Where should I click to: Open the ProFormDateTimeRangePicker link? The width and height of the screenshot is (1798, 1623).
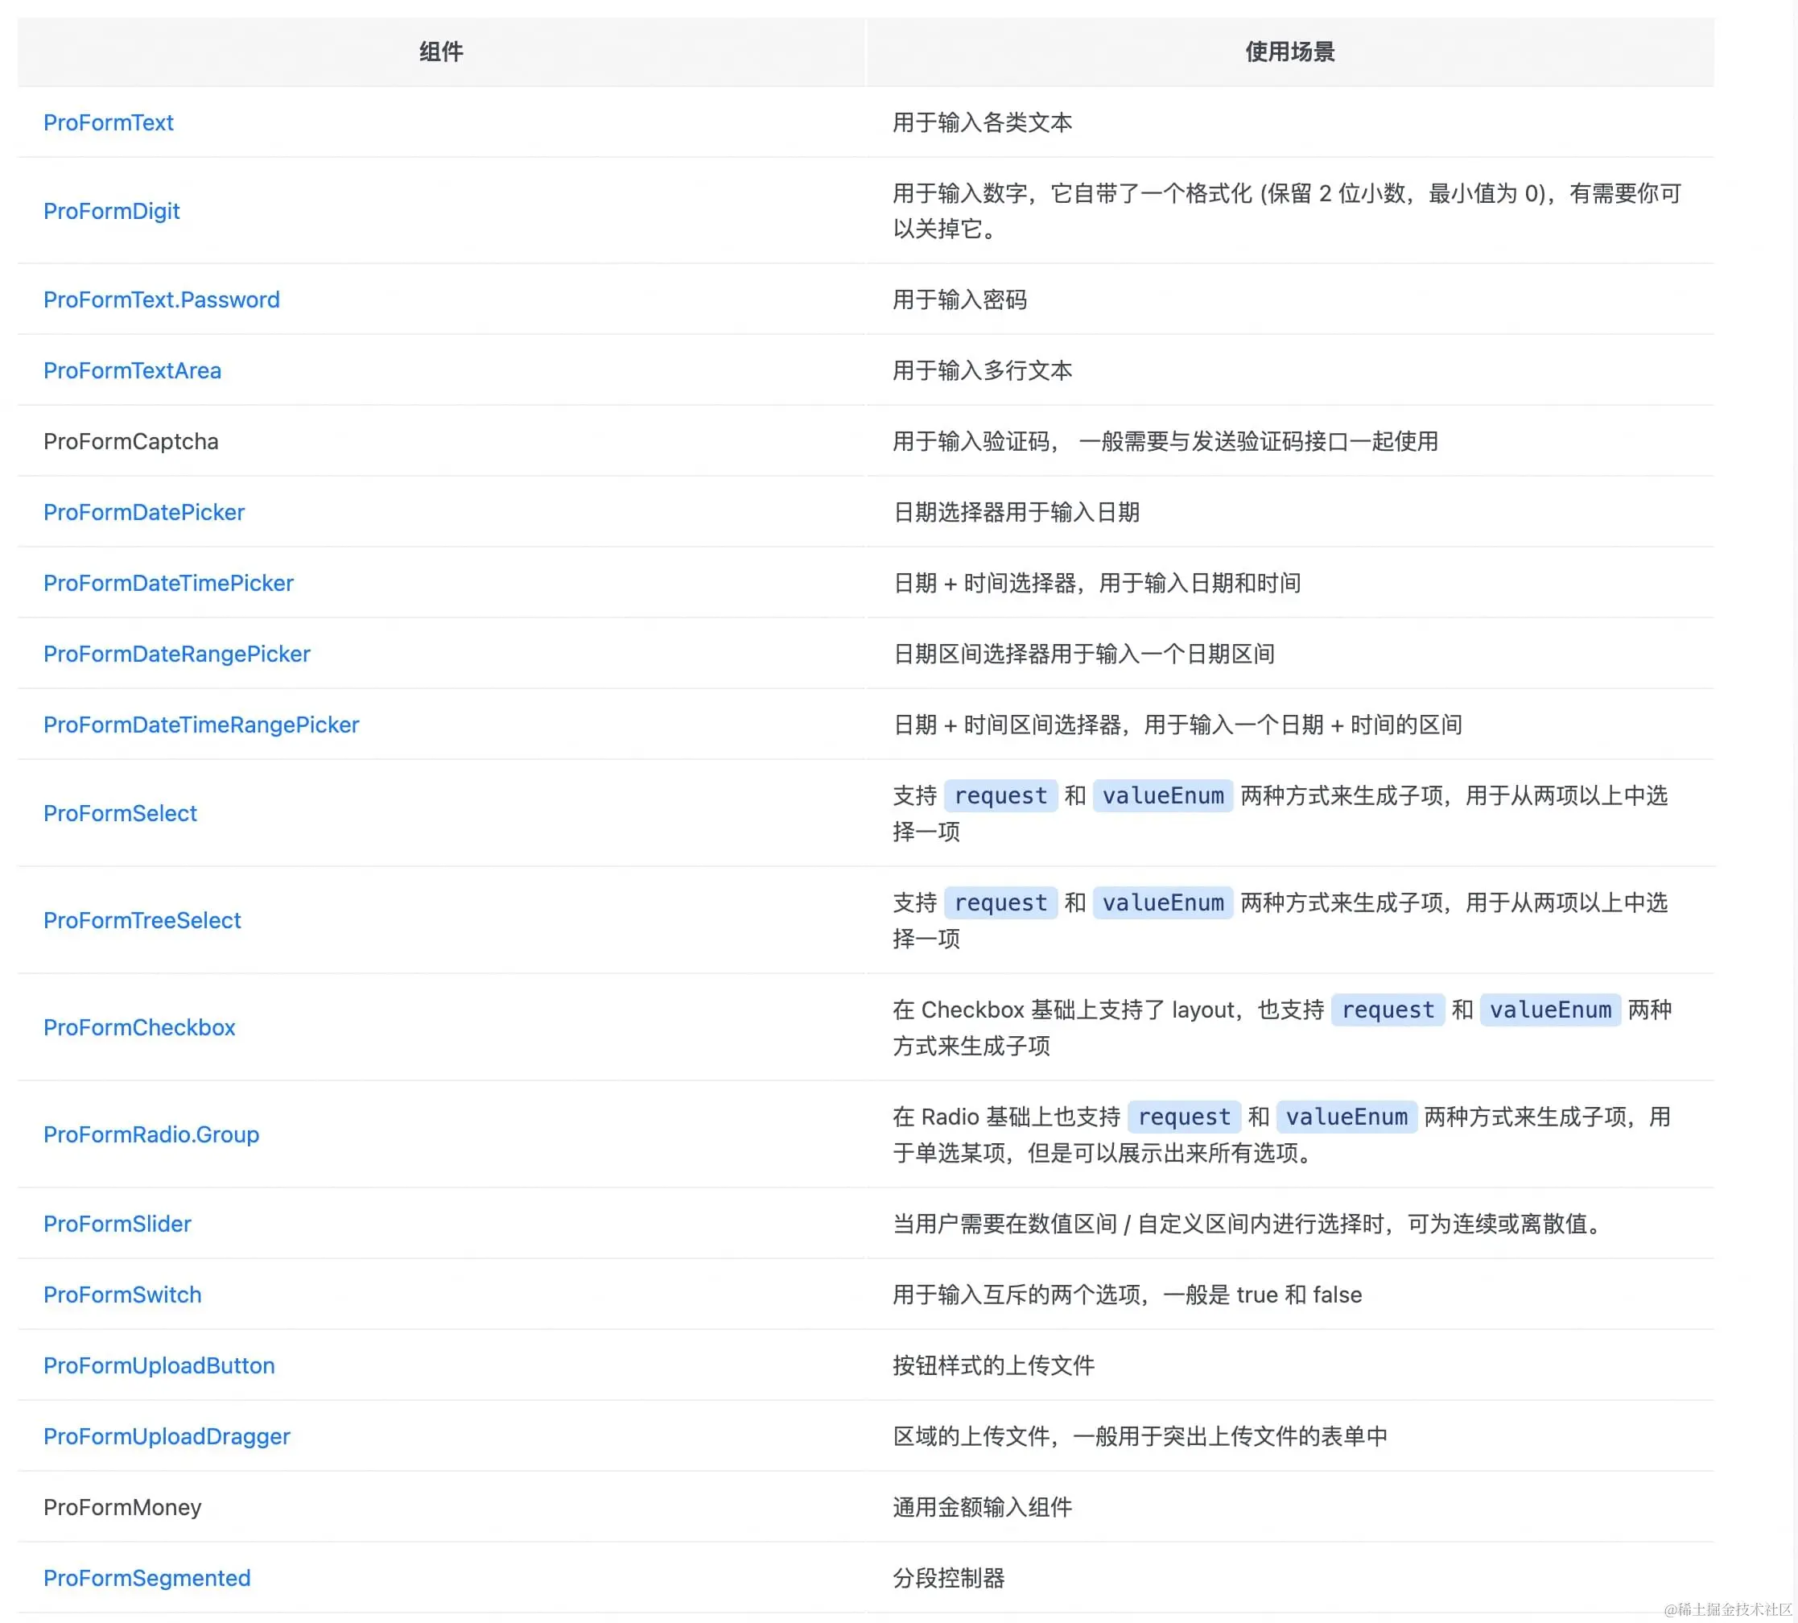coord(200,724)
